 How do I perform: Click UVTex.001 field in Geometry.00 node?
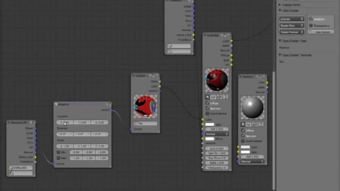[x=21, y=168]
